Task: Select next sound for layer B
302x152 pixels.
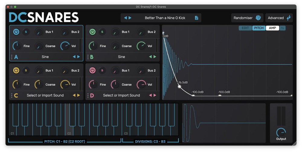Action: (x=155, y=57)
